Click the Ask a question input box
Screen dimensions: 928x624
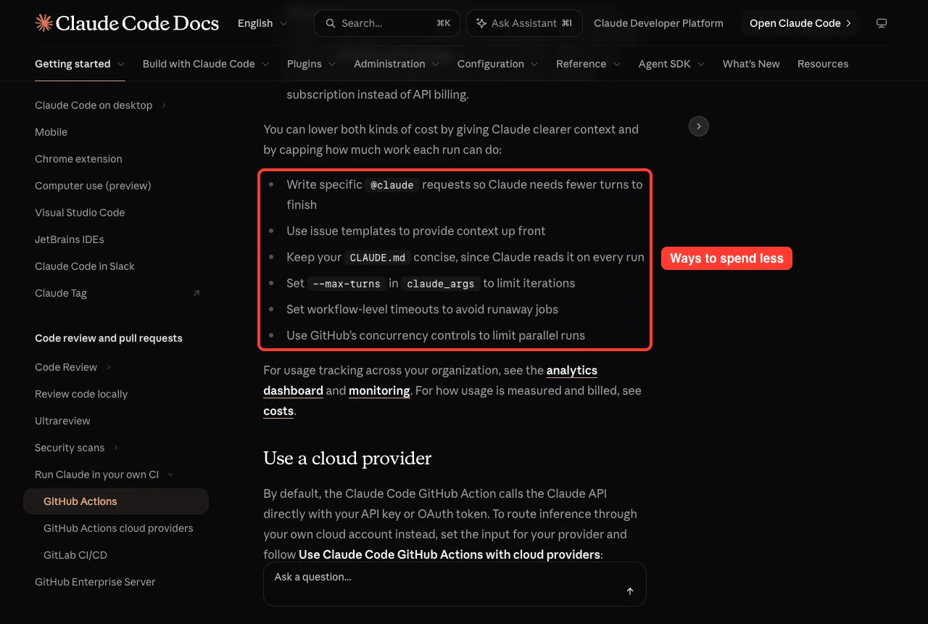[455, 584]
